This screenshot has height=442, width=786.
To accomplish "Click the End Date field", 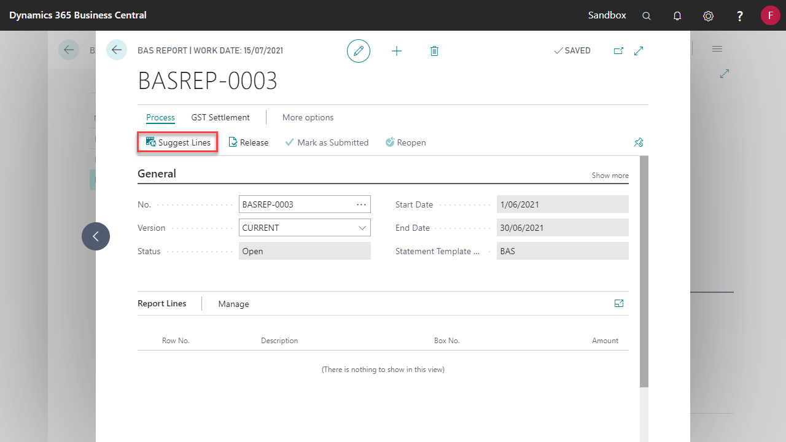I will tap(562, 228).
